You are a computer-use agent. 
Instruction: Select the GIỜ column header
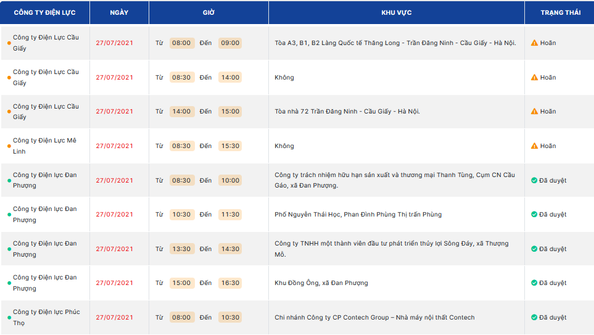[208, 12]
